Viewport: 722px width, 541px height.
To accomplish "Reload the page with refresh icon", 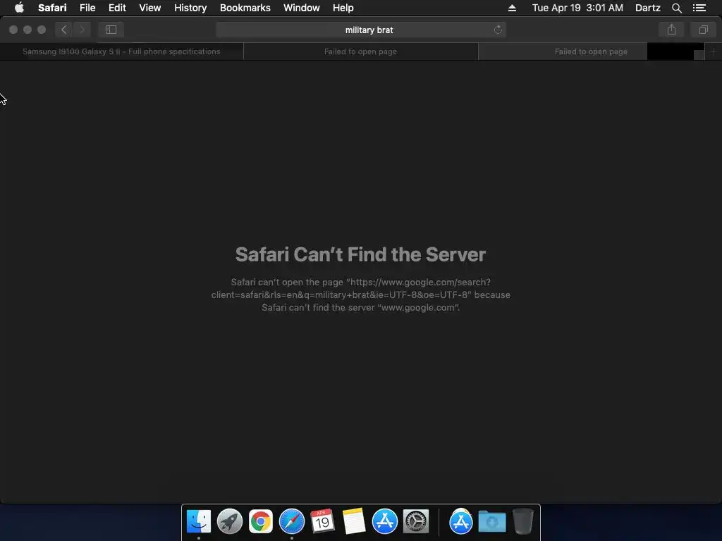I will pos(498,30).
